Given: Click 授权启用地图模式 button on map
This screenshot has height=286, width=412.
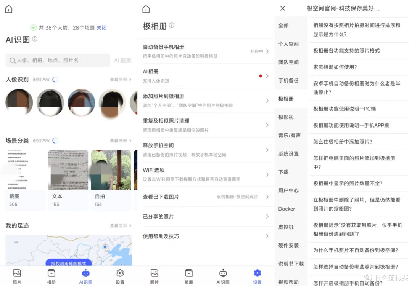Looking at the screenshot, I should coord(69,263).
